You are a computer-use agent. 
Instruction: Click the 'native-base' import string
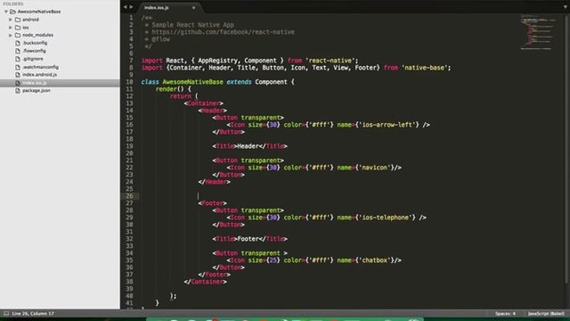pos(425,68)
